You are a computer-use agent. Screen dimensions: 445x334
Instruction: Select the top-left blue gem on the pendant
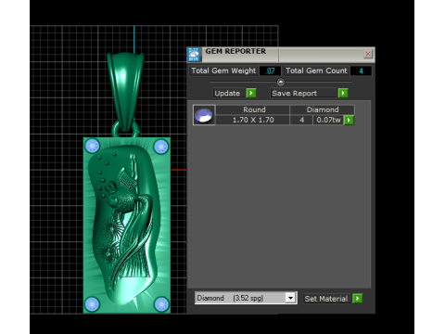click(x=92, y=146)
